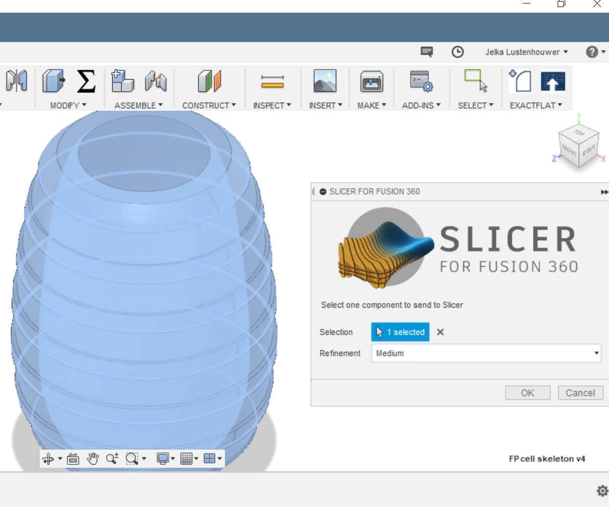Image resolution: width=609 pixels, height=507 pixels.
Task: Click the 3D Print make icon
Action: tap(371, 81)
